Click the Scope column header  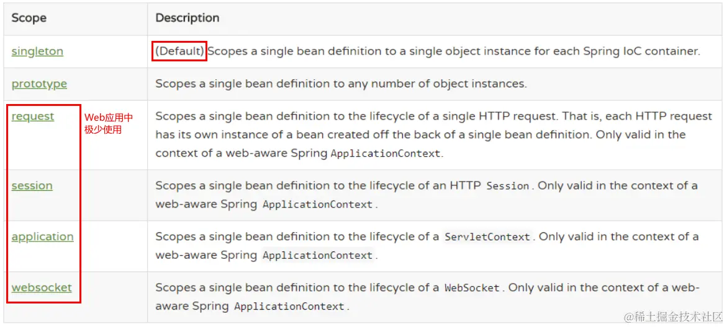(29, 18)
